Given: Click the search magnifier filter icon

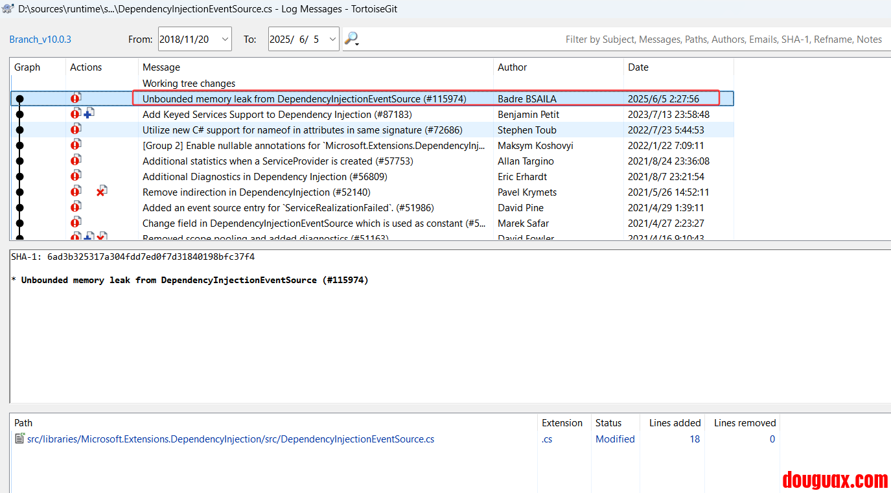Looking at the screenshot, I should [350, 38].
